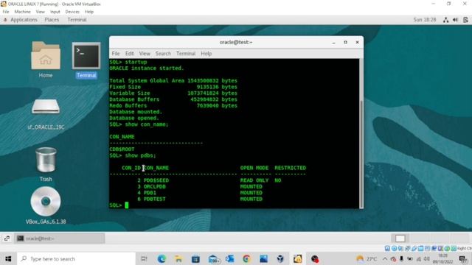The image size is (472, 265).
Task: Open Task View on Windows taskbar
Action: point(145,258)
